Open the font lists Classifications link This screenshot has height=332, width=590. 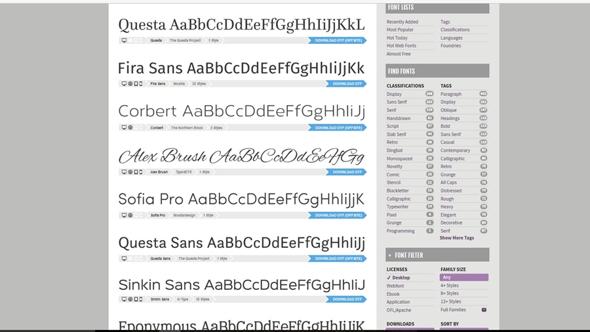tap(456, 30)
